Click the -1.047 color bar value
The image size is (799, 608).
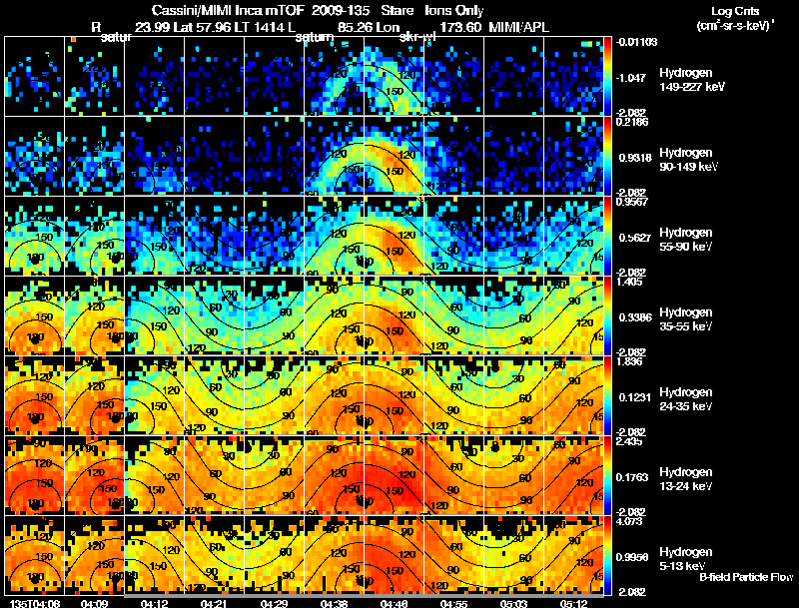[632, 78]
